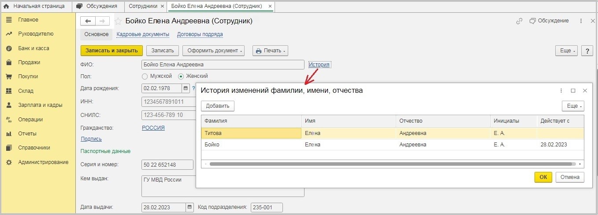Open the РОССИЯ citizenship link

(x=153, y=128)
